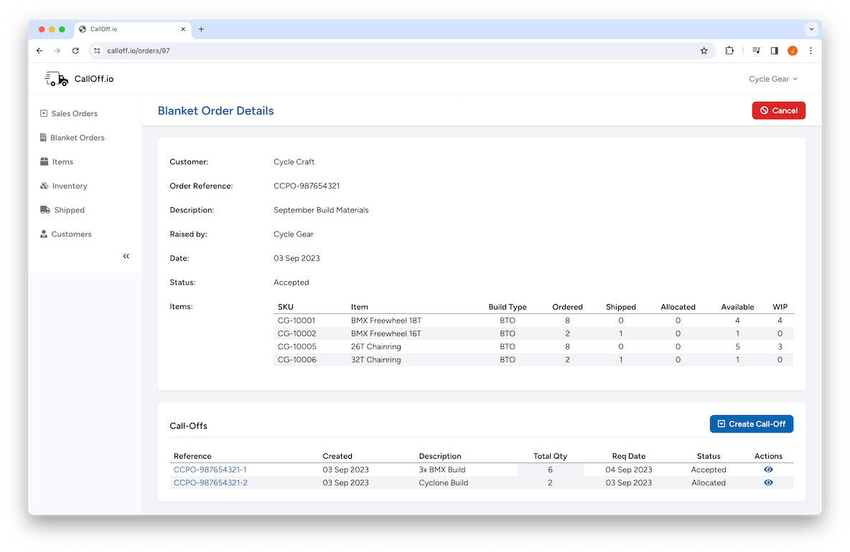Screen dimensions: 850x552
Task: Click the Blanket Orders document icon
Action: 43,138
